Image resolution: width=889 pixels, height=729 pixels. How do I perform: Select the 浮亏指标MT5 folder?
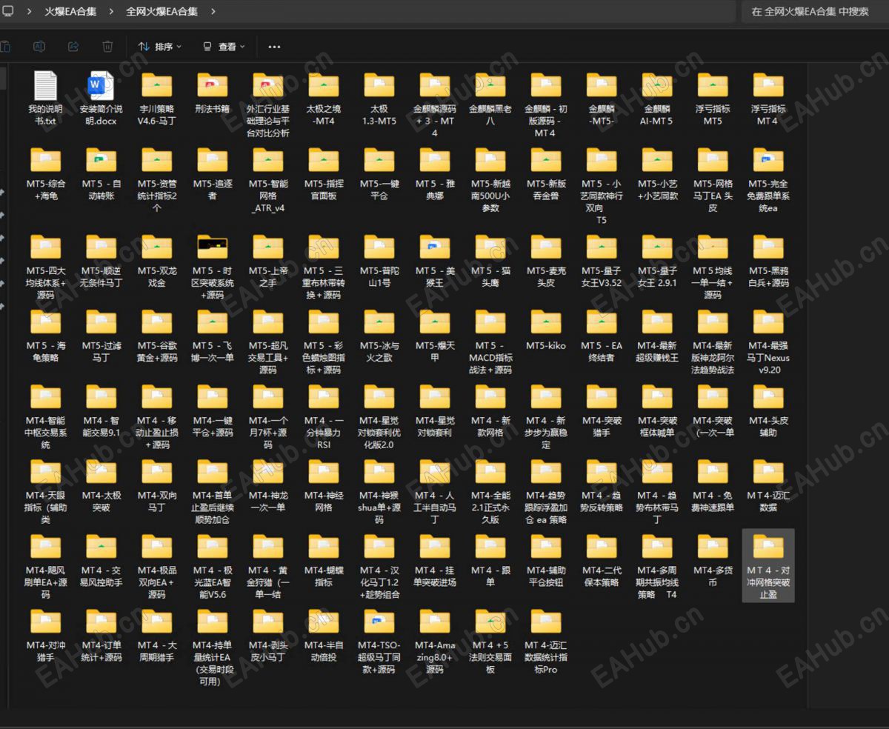pyautogui.click(x=713, y=99)
